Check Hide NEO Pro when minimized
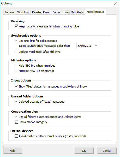 16,66
